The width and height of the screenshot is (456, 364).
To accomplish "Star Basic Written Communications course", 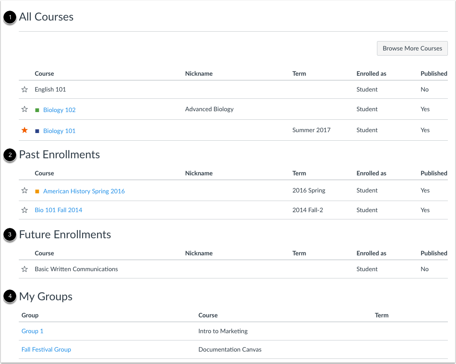I will click(x=24, y=269).
